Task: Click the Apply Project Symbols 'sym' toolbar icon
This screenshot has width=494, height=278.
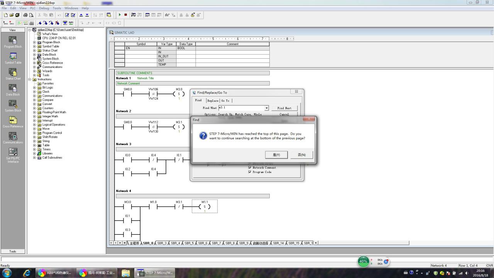Action: [x=71, y=23]
